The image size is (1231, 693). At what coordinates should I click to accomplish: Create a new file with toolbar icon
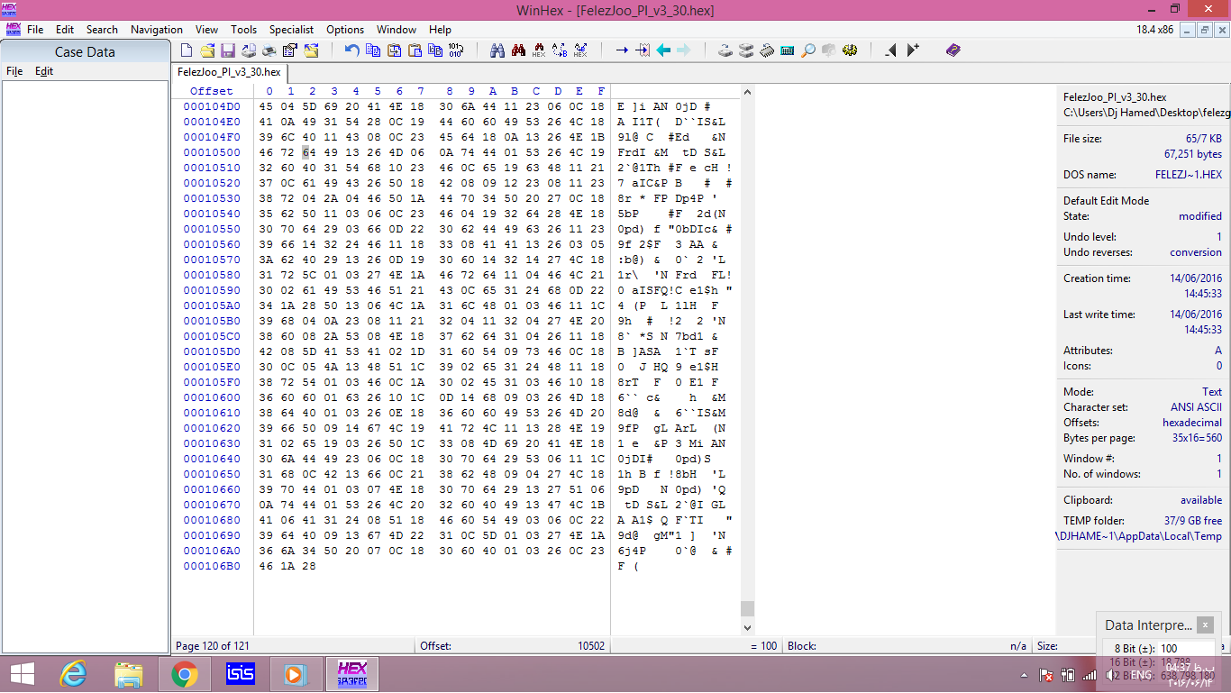tap(186, 50)
